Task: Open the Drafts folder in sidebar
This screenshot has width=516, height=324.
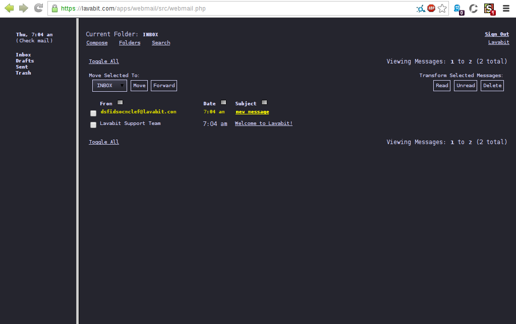Action: [25, 61]
